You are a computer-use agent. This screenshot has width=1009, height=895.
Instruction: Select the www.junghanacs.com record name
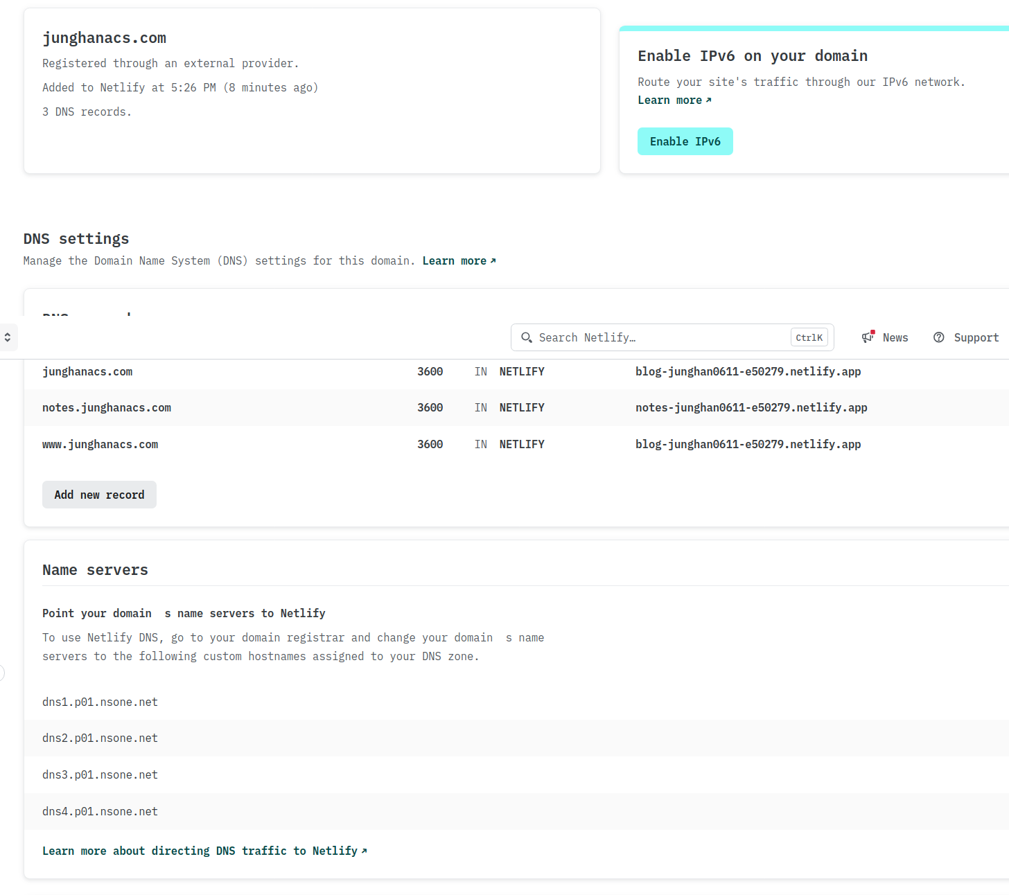point(100,444)
